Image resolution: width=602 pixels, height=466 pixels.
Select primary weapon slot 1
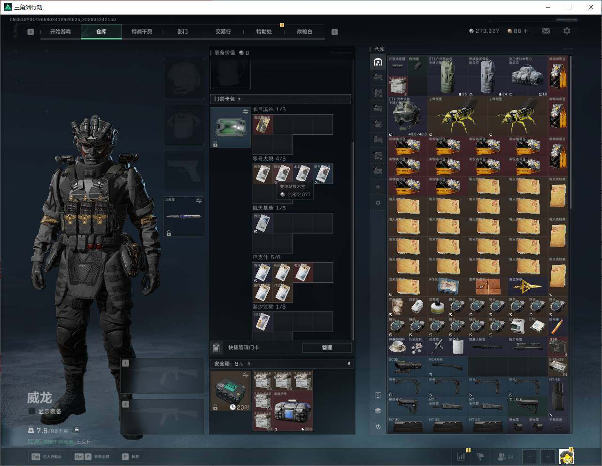tap(162, 376)
